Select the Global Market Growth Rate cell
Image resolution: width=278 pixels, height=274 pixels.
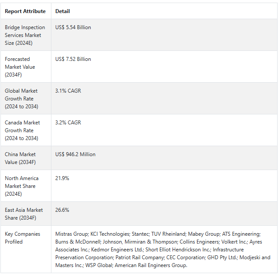coord(25,99)
